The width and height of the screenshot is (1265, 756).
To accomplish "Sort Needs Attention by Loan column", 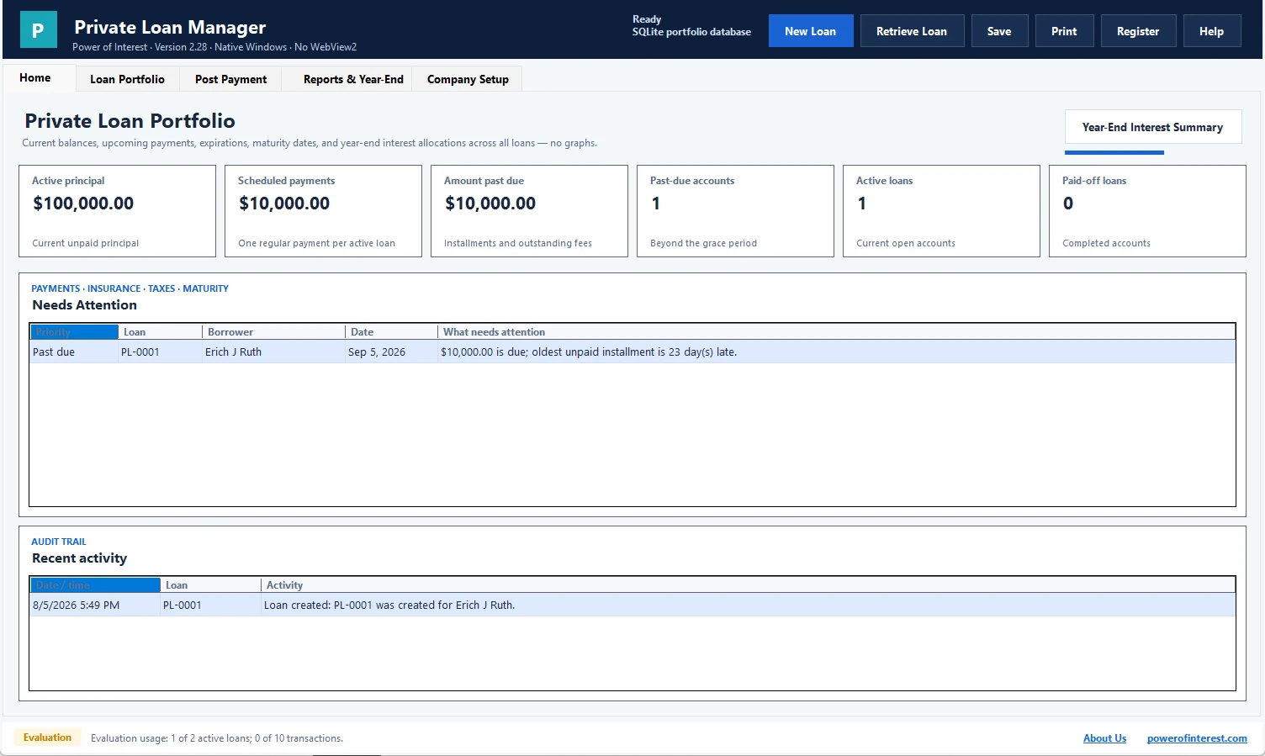I will point(160,332).
